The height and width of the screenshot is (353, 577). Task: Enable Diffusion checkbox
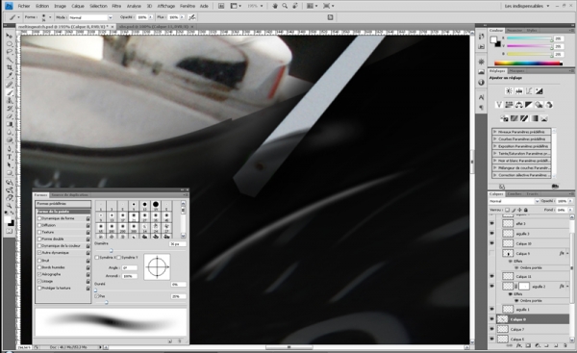[39, 225]
